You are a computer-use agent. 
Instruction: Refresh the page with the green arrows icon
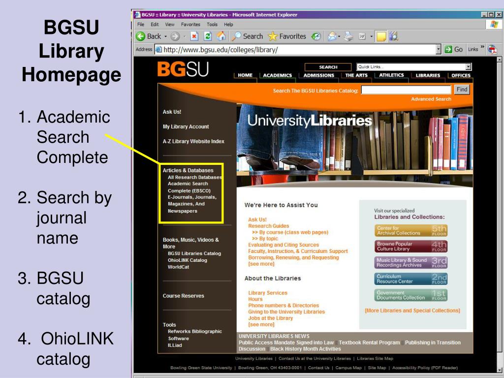pyautogui.click(x=208, y=36)
